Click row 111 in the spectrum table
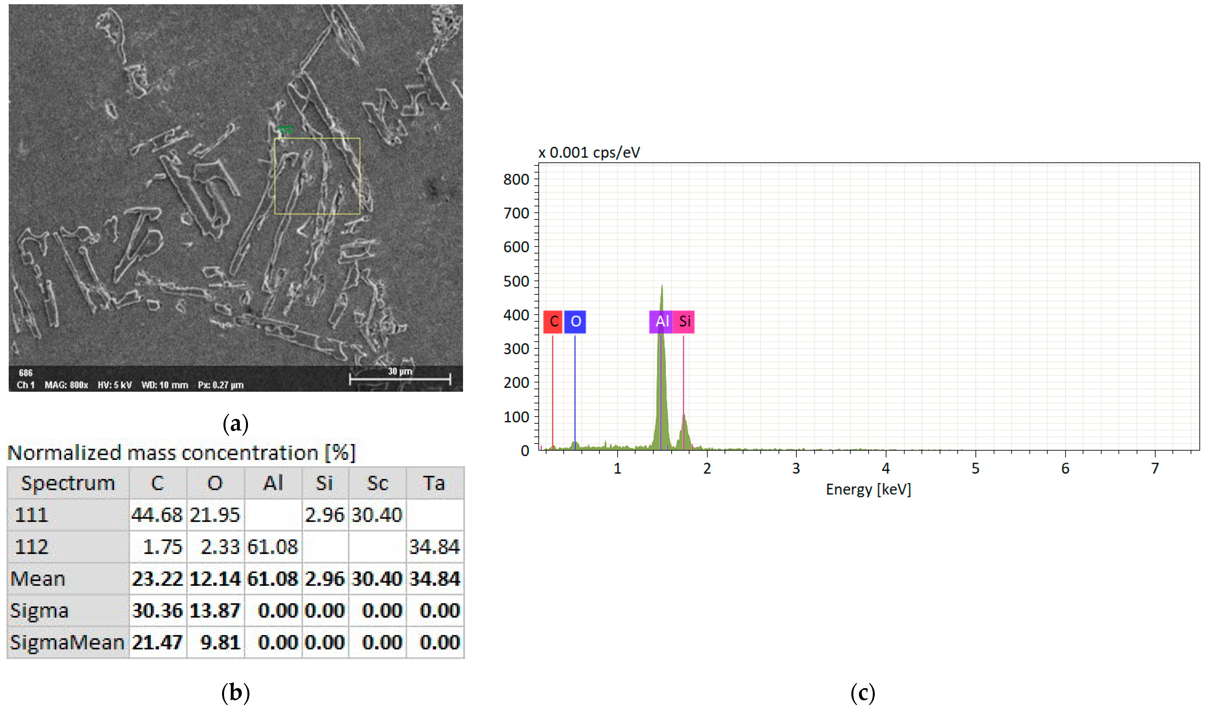Screen dimensions: 1207x709 tap(32, 515)
